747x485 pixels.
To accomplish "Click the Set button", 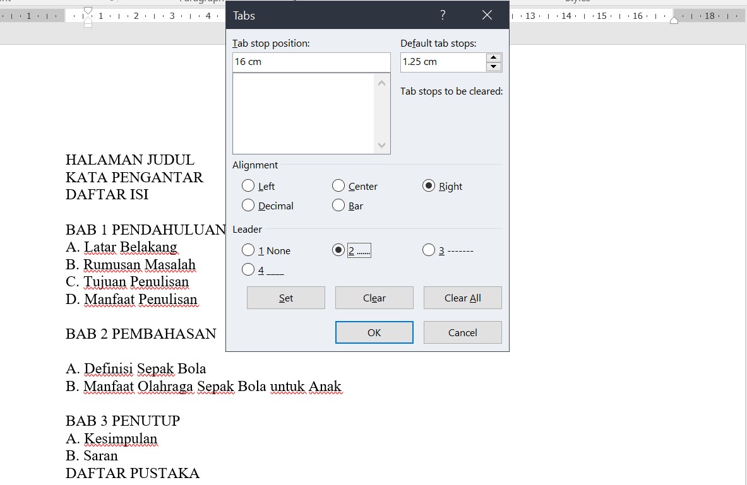I will pyautogui.click(x=286, y=298).
